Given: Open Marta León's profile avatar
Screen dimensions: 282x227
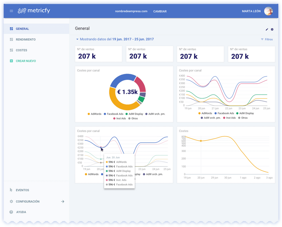Looking at the screenshot, I should click(x=268, y=11).
